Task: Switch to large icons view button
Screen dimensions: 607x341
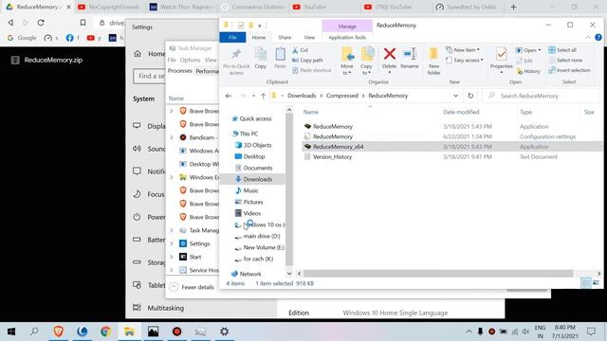Action: click(x=596, y=283)
